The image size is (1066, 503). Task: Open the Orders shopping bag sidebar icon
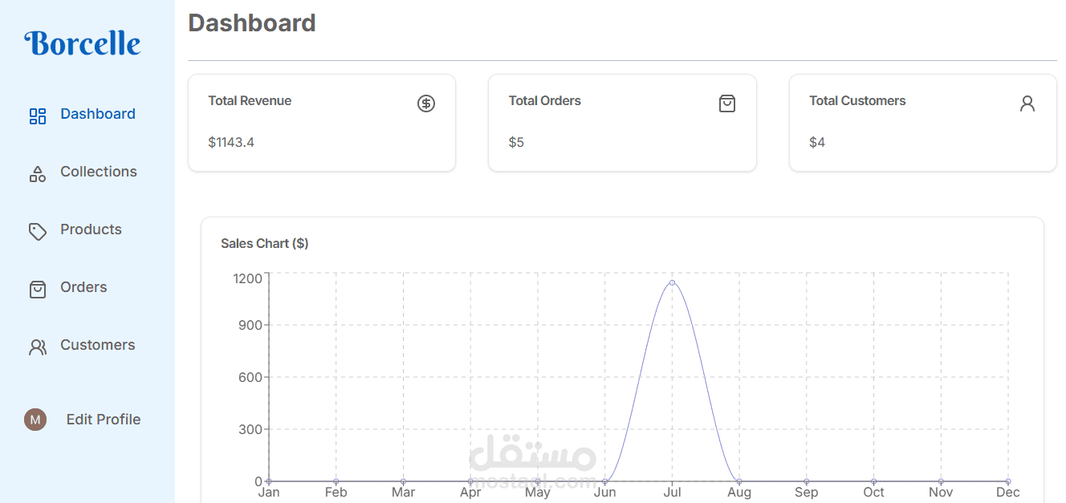click(38, 290)
